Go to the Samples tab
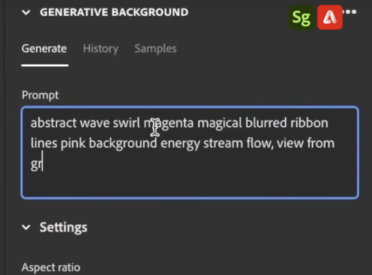This screenshot has width=372, height=275. coord(155,49)
